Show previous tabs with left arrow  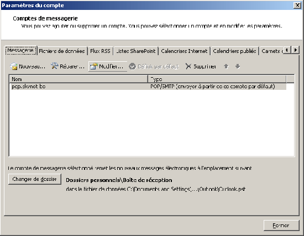pos(287,50)
